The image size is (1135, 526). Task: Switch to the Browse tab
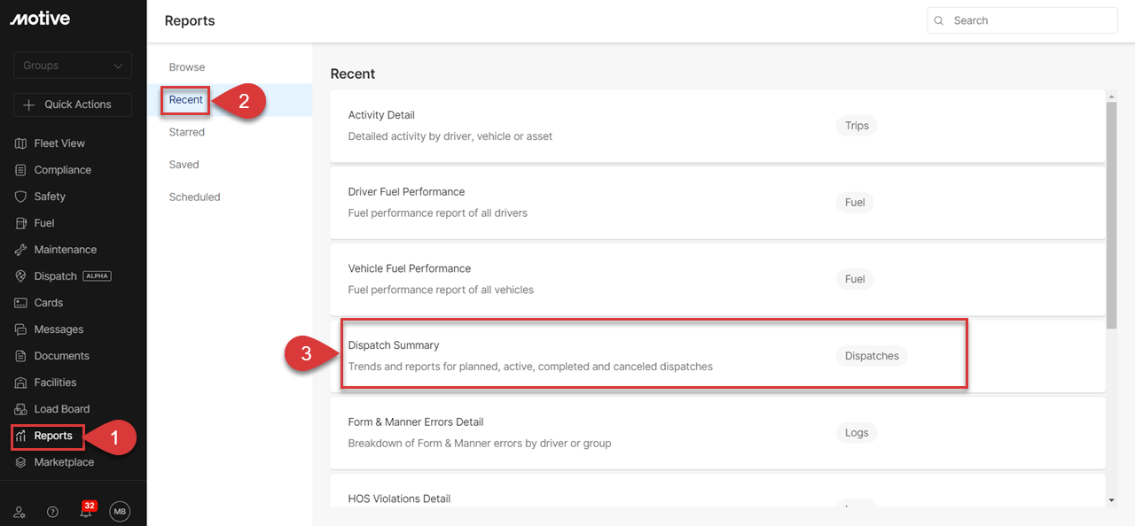tap(187, 67)
